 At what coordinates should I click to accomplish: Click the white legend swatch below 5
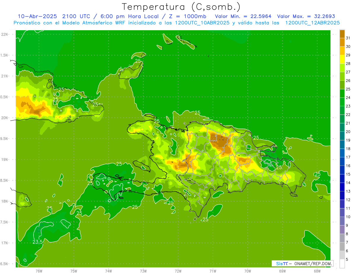click(342, 263)
